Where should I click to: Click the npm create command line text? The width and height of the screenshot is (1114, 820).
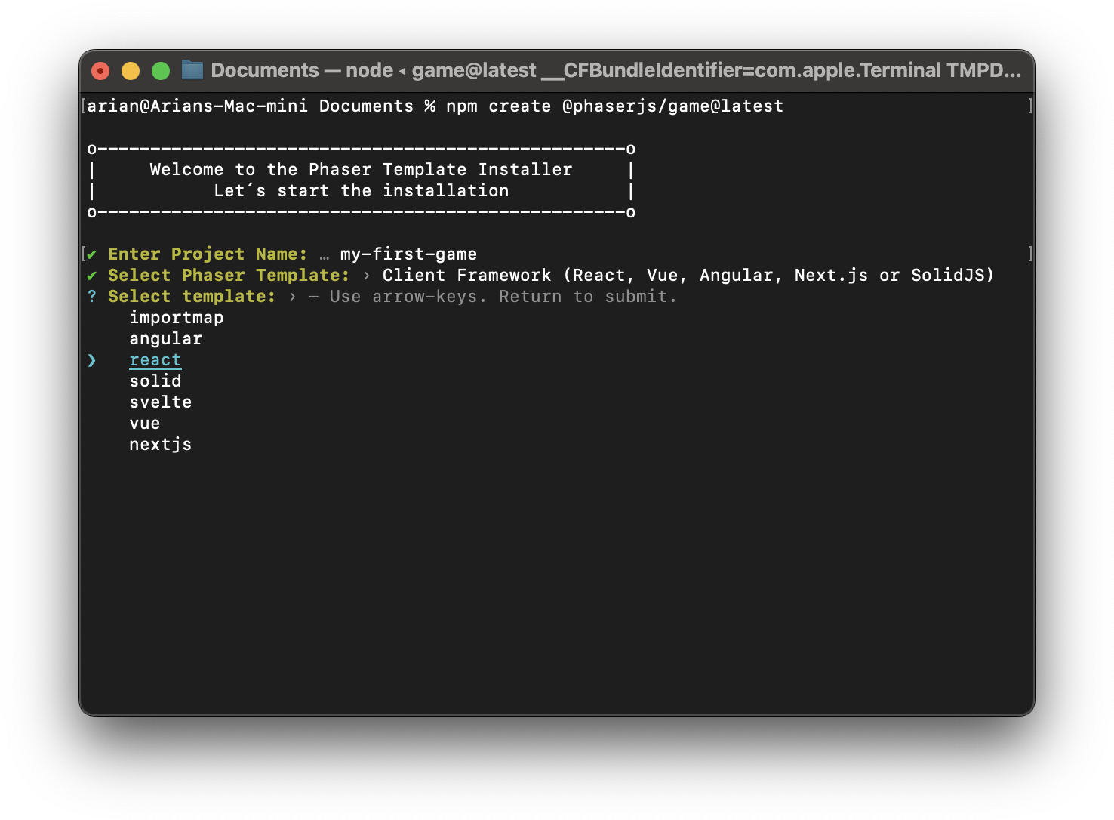pos(614,106)
